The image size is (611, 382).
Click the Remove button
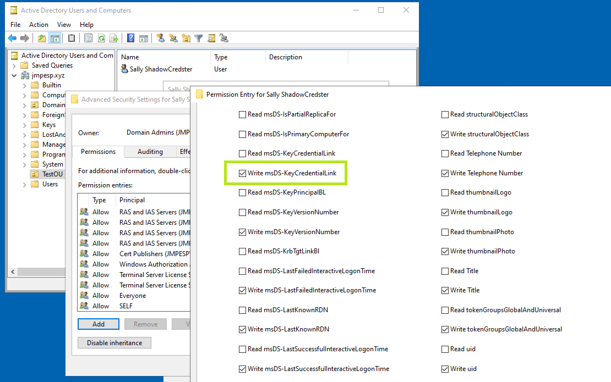tap(146, 324)
